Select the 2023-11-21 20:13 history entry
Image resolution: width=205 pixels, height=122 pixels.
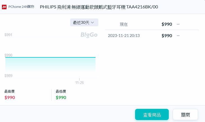(124, 36)
